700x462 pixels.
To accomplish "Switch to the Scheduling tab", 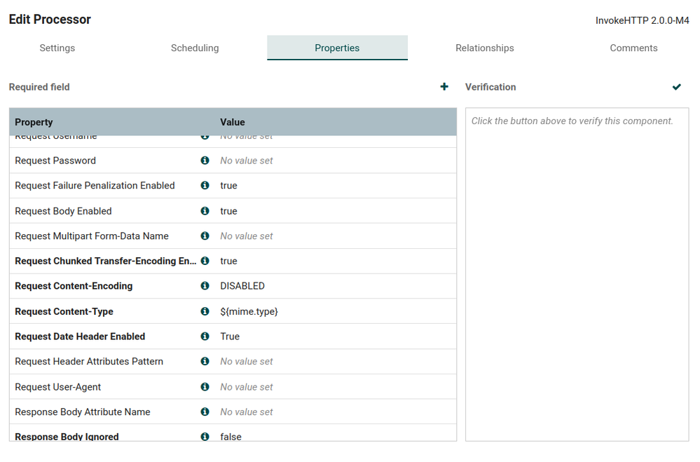I will 195,48.
